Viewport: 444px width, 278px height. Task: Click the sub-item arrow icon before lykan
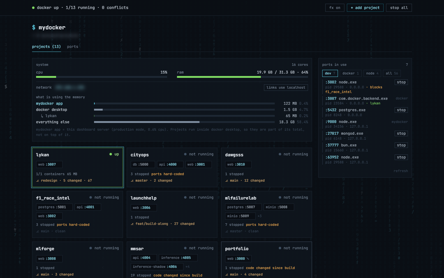(x=42, y=116)
